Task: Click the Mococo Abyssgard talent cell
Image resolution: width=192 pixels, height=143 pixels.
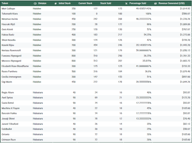Action: [x=11, y=61]
